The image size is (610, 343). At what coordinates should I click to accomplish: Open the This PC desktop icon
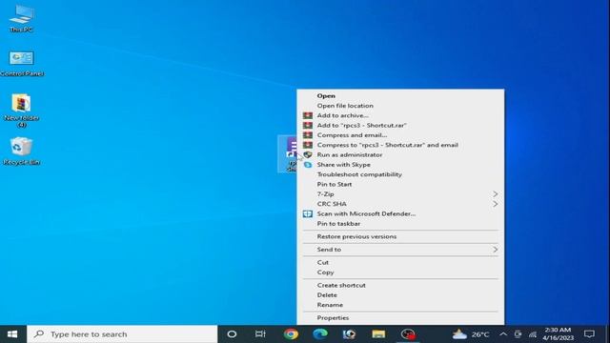click(x=21, y=18)
